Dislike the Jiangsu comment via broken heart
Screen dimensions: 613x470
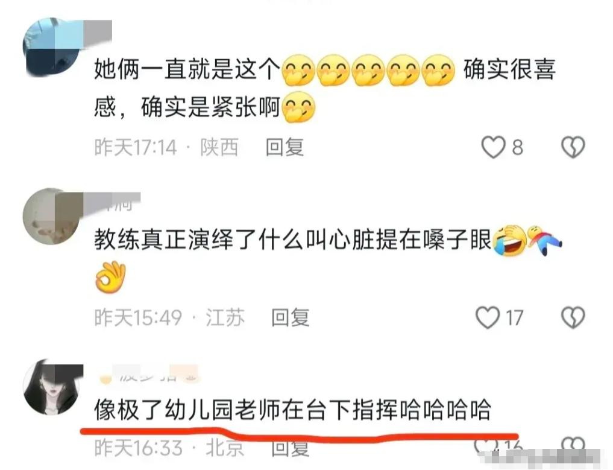coord(573,317)
